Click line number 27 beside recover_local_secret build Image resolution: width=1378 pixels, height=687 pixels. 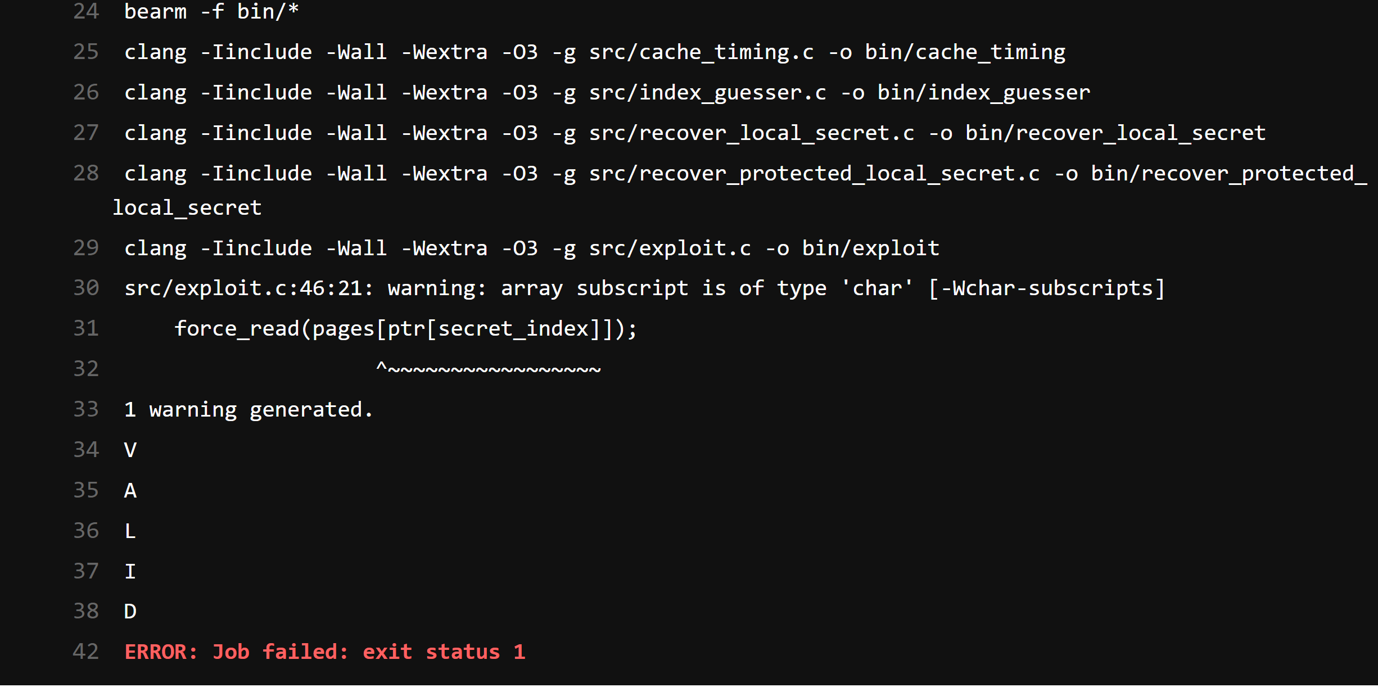[x=86, y=133]
